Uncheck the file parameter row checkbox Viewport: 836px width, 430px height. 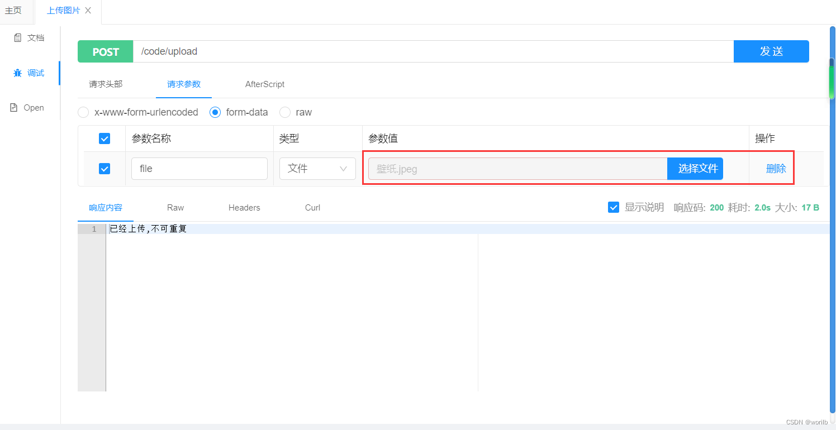point(104,169)
